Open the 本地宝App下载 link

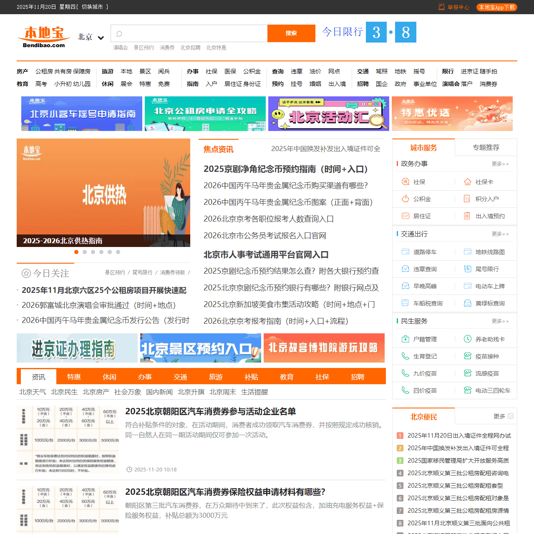[x=496, y=7]
